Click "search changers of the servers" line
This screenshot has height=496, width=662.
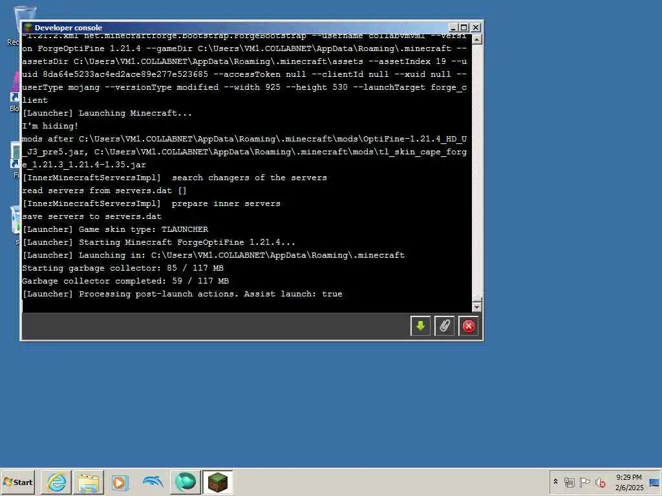click(x=175, y=178)
